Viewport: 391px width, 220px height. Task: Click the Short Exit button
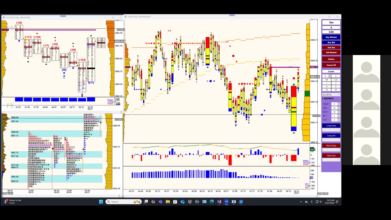point(331,156)
